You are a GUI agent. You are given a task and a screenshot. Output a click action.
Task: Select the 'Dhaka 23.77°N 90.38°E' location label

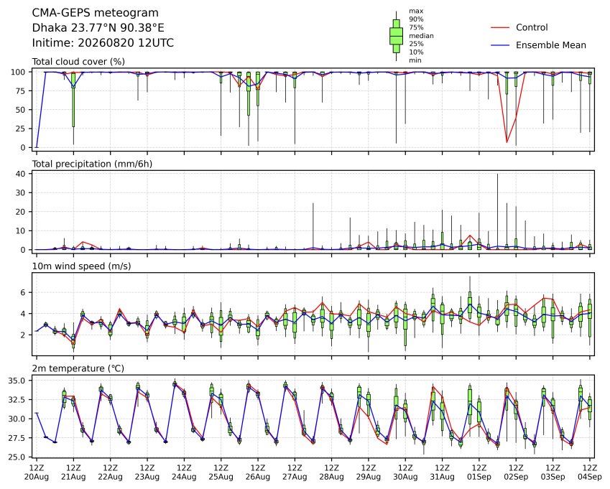[x=98, y=28]
